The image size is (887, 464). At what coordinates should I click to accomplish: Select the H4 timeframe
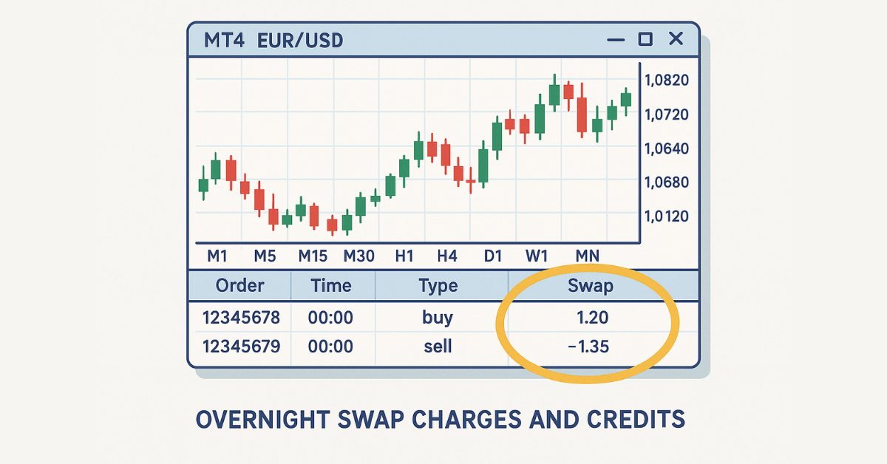446,256
